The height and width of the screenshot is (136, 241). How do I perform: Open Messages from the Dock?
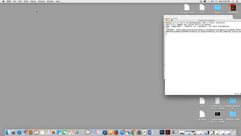59,132
